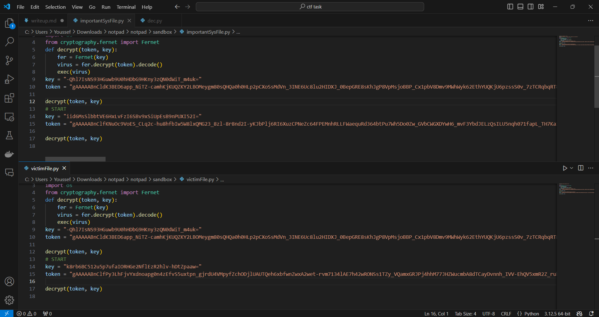This screenshot has width=599, height=317.
Task: Open the Terminal menu
Action: (x=126, y=7)
